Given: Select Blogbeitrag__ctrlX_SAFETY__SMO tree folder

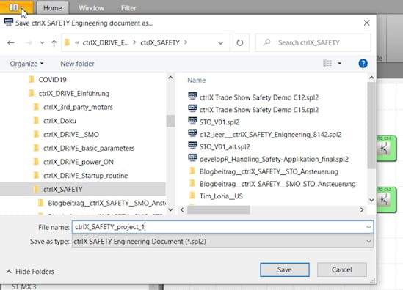Looking at the screenshot, I should [x=106, y=203].
